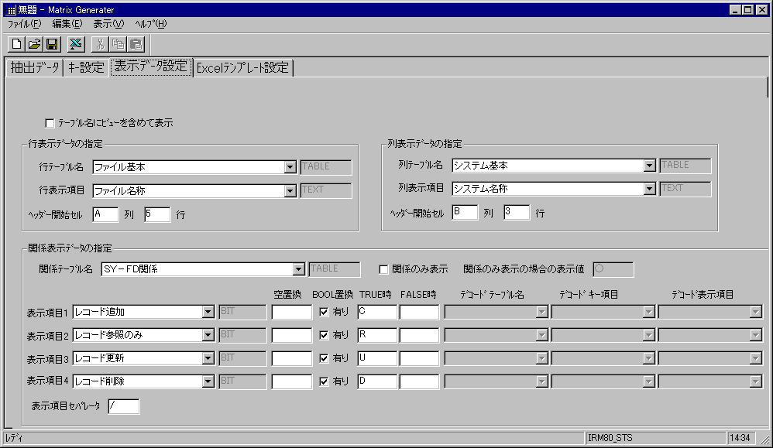The image size is (773, 448).
Task: Click the 表示項目セパレータ input field
Action: coord(123,406)
